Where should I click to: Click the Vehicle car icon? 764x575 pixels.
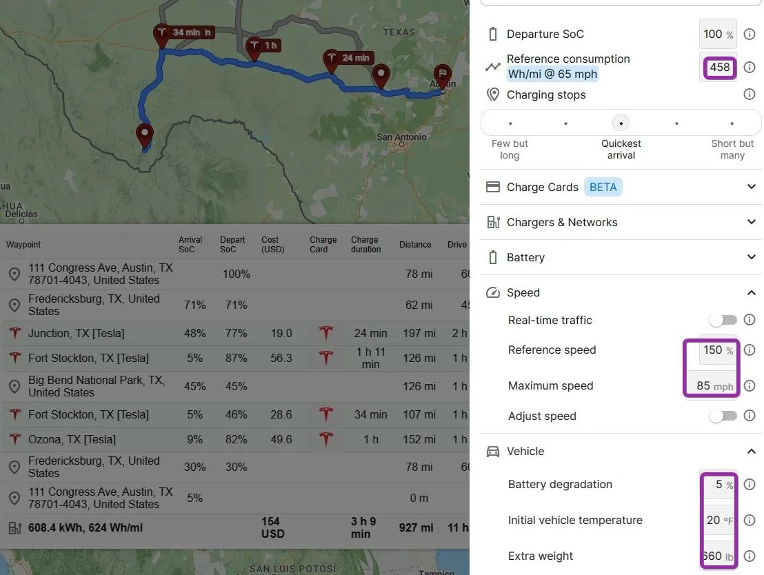[493, 451]
